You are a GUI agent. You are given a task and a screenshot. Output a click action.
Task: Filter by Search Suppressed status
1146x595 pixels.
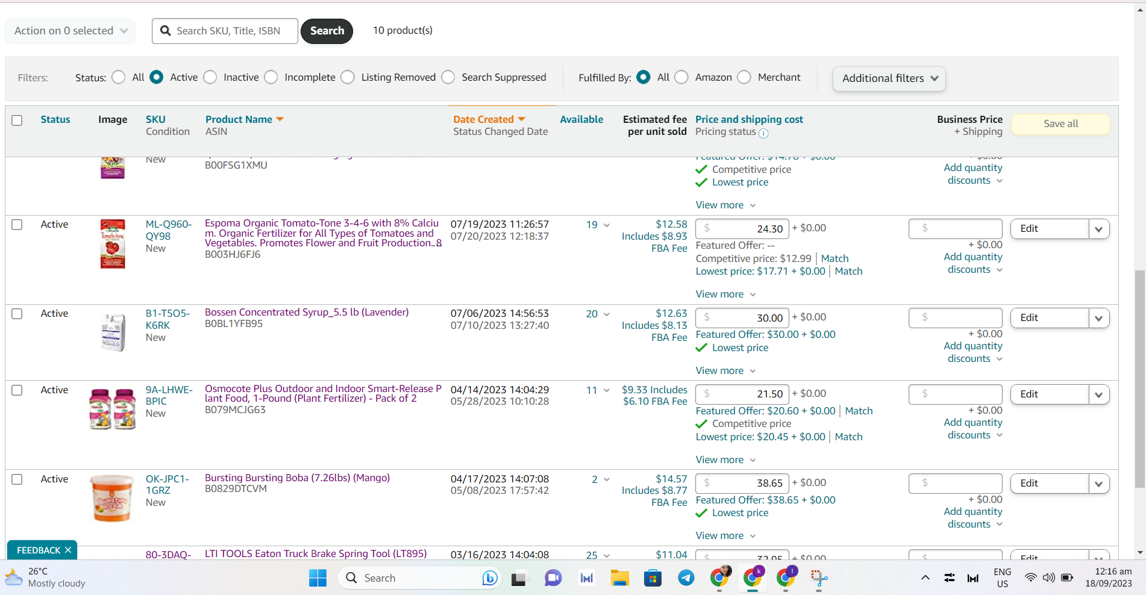448,77
